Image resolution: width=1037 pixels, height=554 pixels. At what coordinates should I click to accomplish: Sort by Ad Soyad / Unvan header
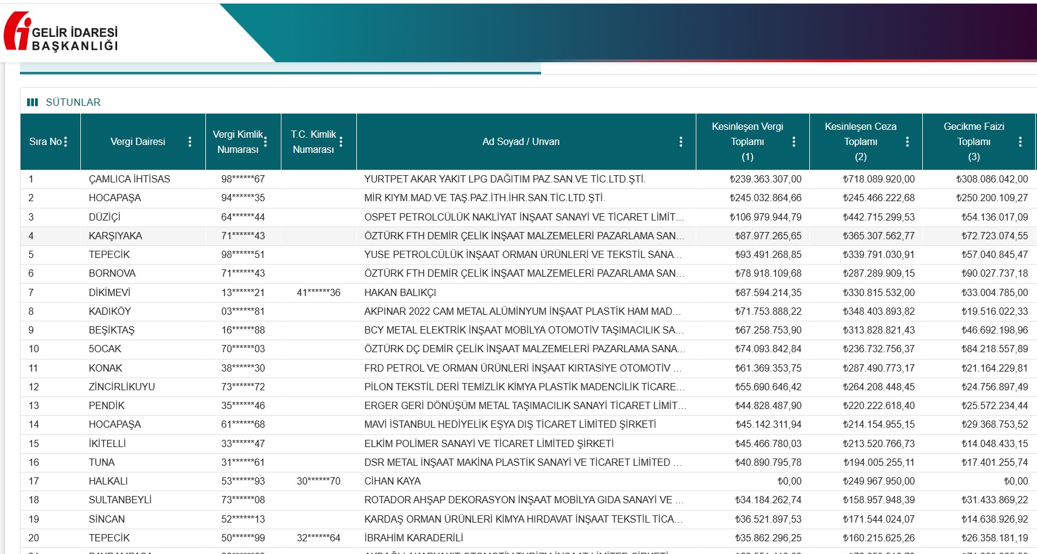coord(521,141)
